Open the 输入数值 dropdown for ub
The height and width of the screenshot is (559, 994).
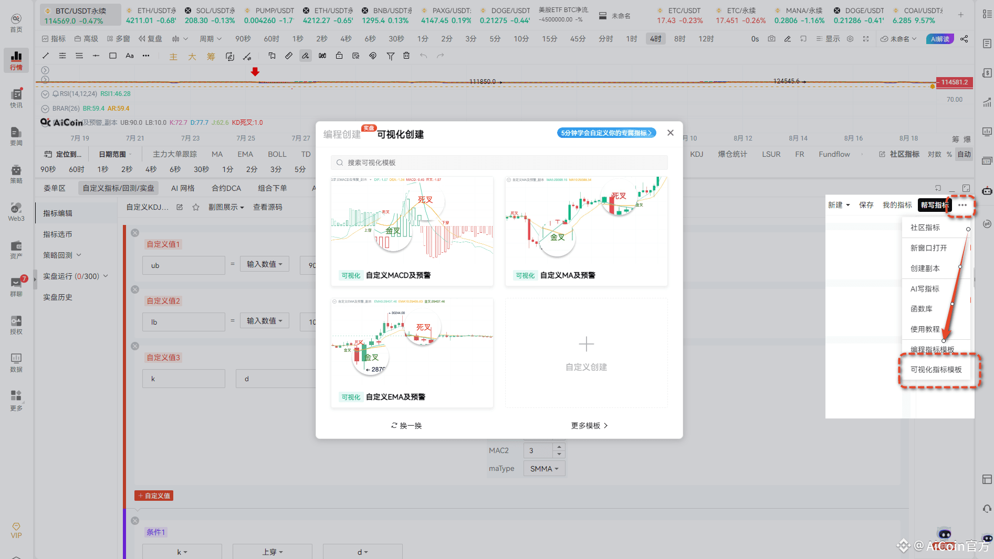click(264, 264)
